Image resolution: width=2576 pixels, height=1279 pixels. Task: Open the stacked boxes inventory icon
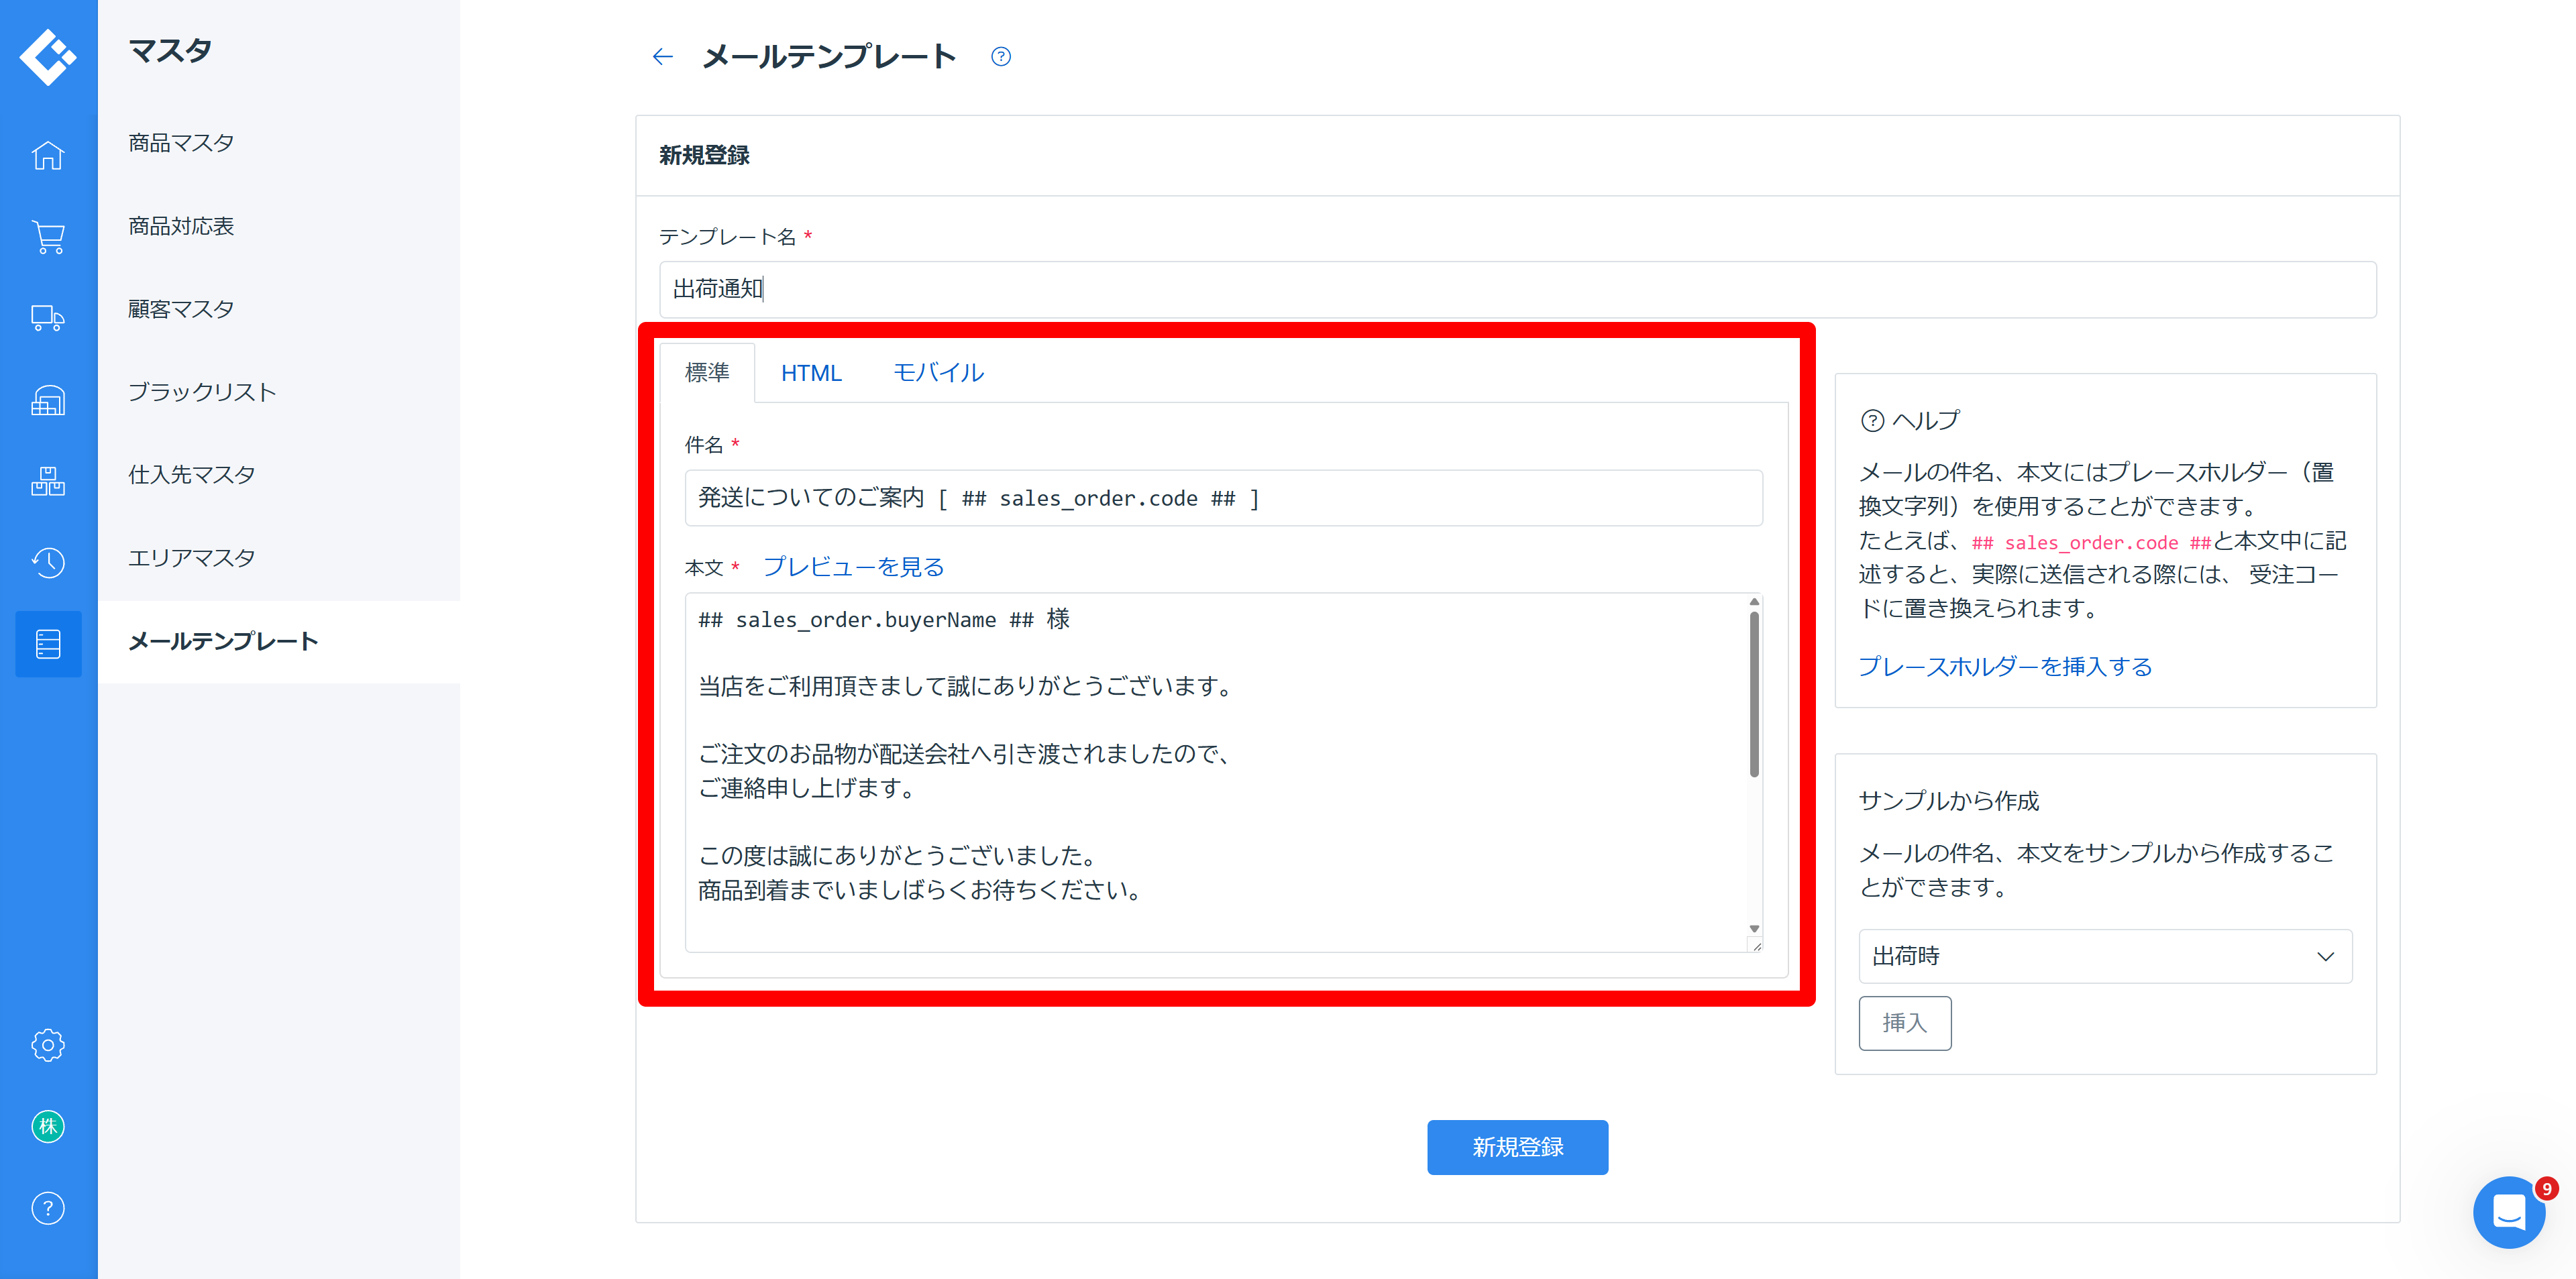coord(48,482)
